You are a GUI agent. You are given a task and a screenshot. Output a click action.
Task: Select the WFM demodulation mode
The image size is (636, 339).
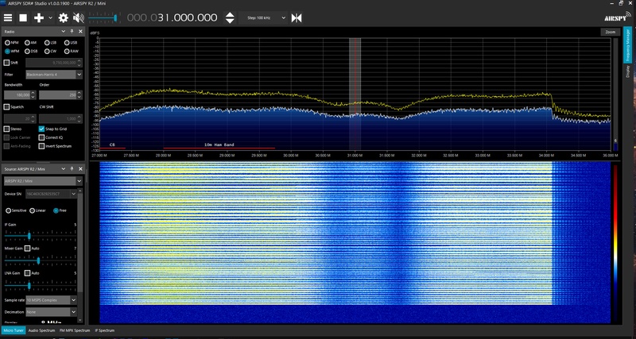coord(12,52)
